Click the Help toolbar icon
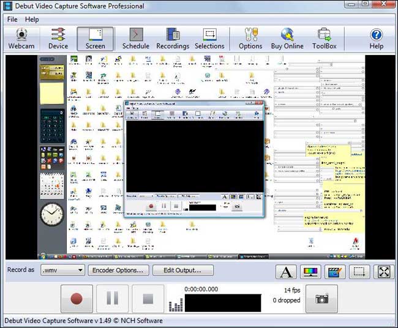Image resolution: width=398 pixels, height=328 pixels. 376,39
